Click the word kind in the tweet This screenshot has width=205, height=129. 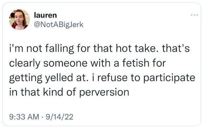tap(53, 92)
